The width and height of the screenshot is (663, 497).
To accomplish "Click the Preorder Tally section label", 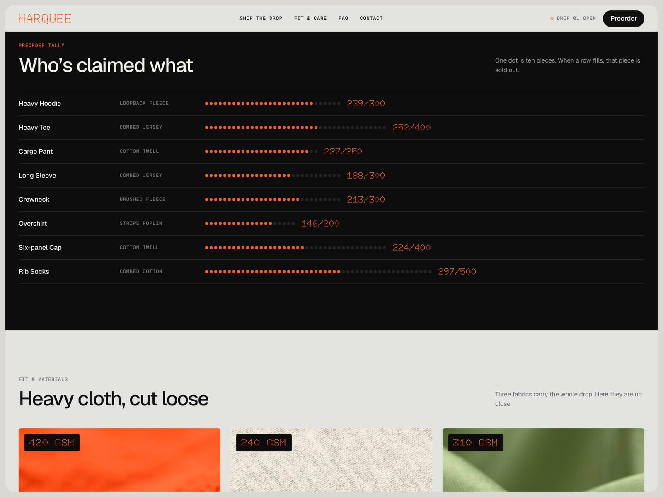I will coord(41,46).
